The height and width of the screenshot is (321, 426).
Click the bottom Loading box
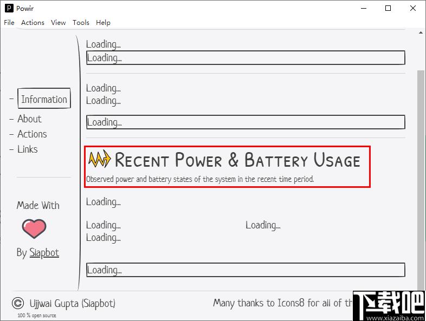tap(246, 270)
